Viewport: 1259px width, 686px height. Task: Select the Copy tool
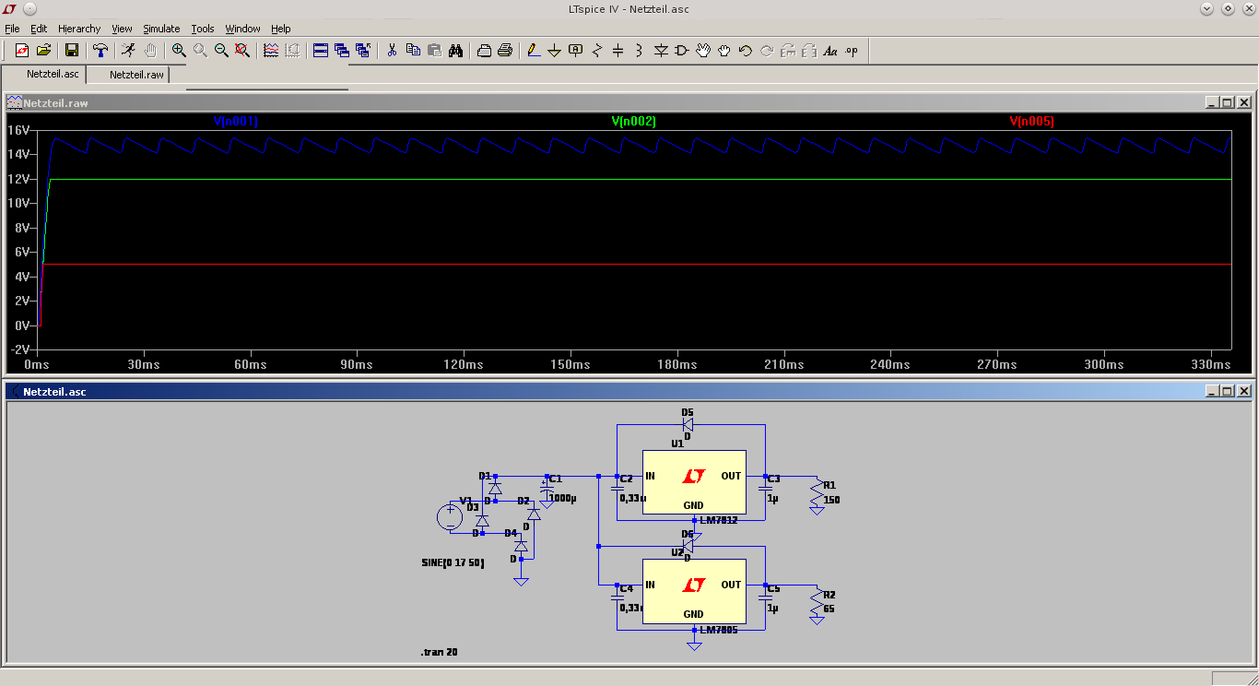[x=413, y=51]
